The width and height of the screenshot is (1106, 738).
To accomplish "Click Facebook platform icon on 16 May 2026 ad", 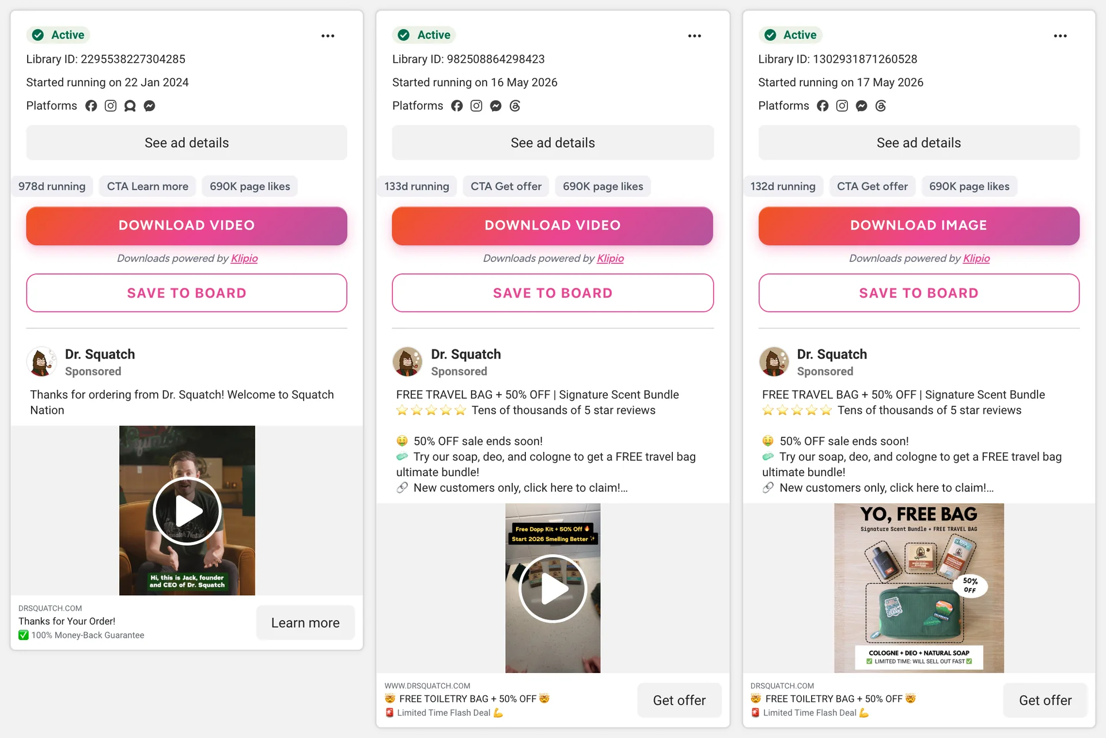I will 457,106.
